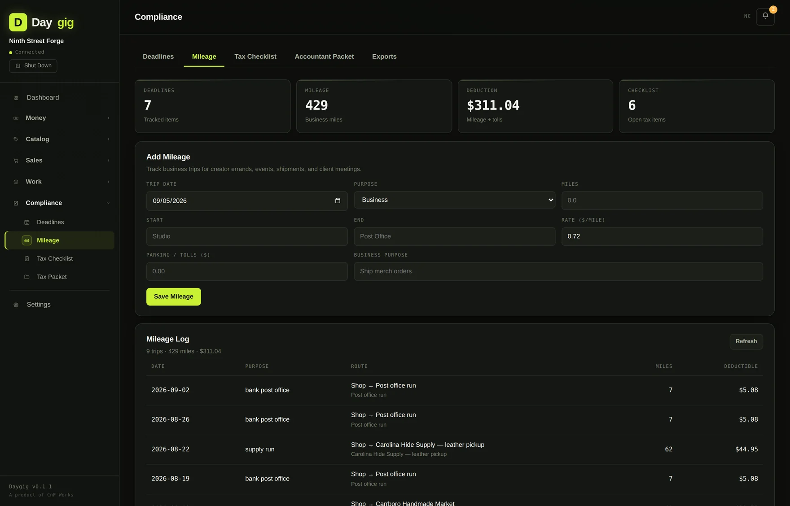Expand the Catalog menu chevron

(108, 140)
